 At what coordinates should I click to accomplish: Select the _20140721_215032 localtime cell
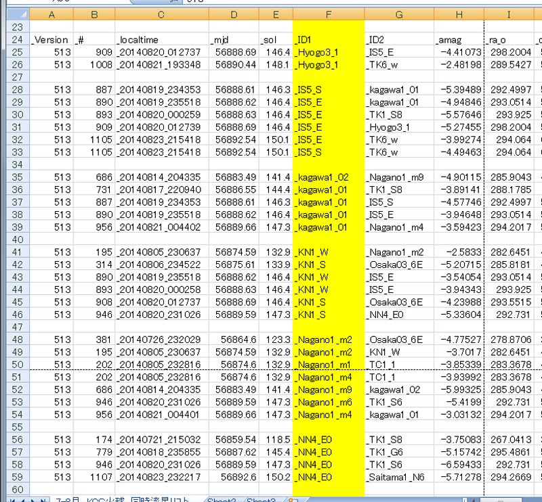point(162,440)
